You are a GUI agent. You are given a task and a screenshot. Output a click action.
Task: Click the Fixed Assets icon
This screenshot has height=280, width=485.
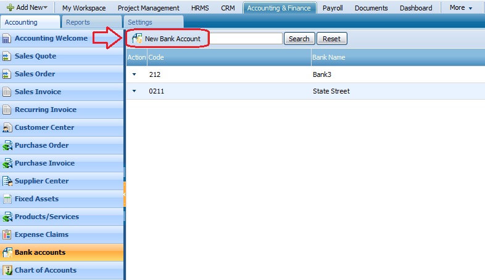pyautogui.click(x=7, y=199)
